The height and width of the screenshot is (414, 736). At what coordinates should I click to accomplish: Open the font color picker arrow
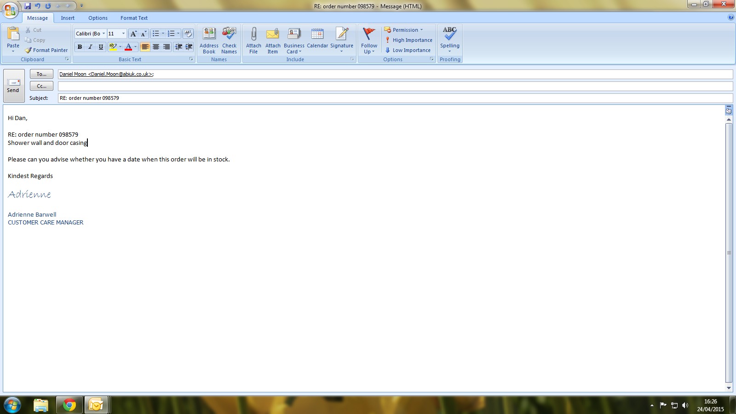[136, 47]
